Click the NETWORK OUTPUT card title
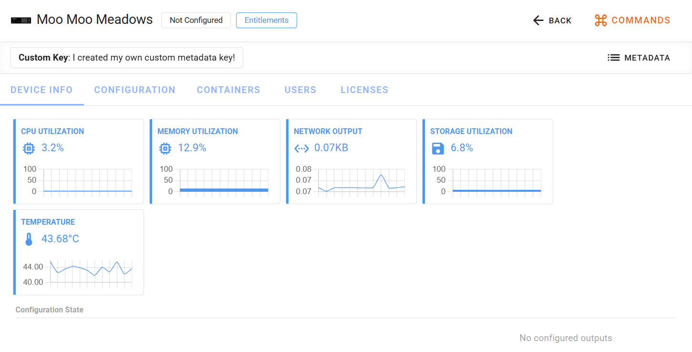Viewport: 692px width, 352px height. 328,131
